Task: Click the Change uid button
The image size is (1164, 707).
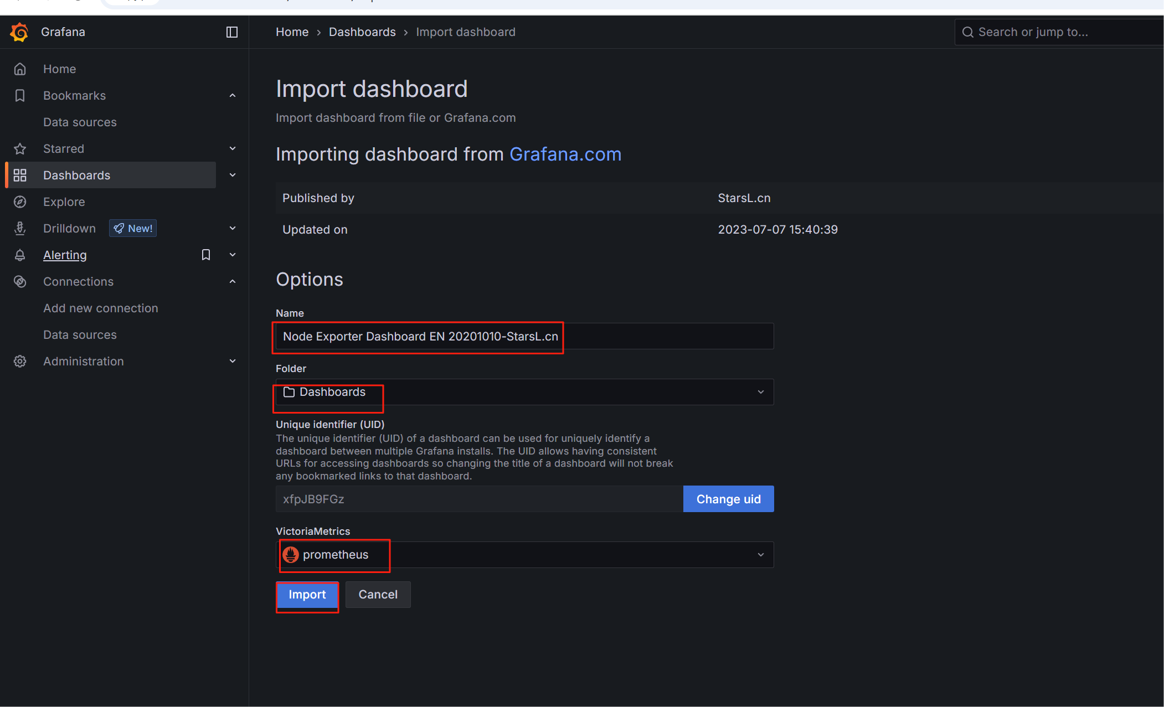Action: tap(728, 499)
